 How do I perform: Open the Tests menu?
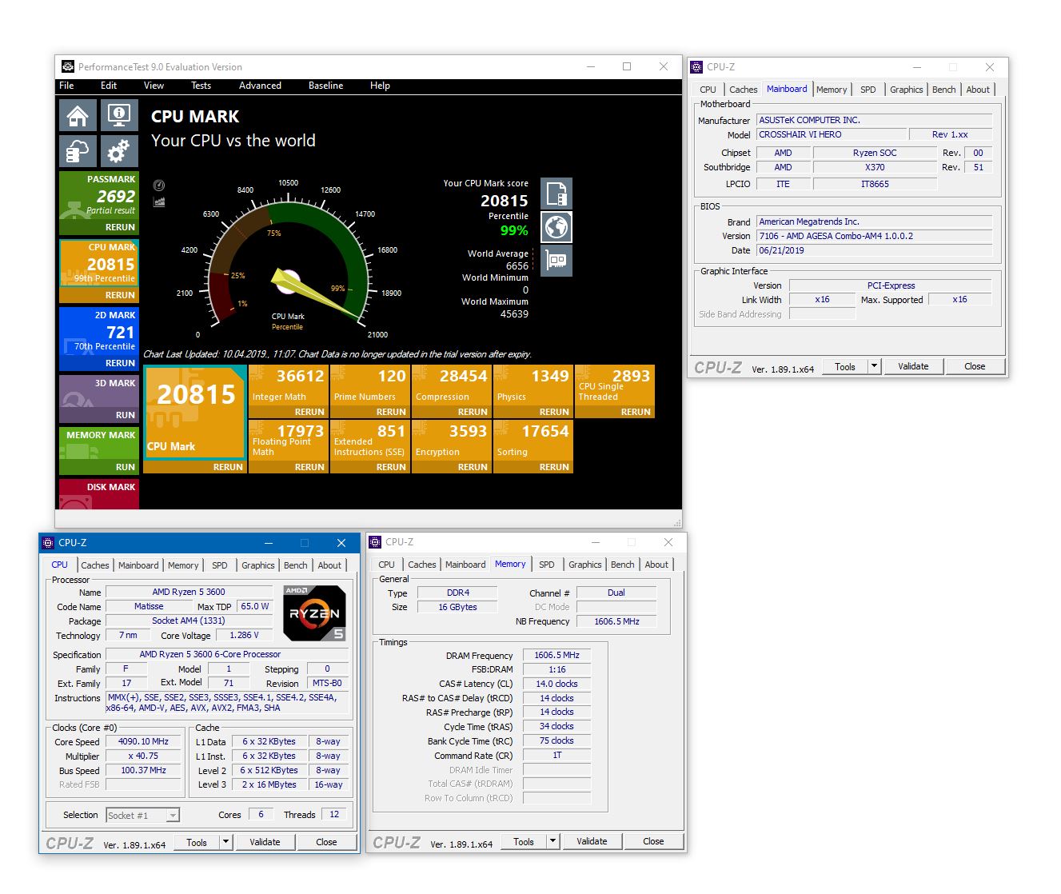coord(201,86)
